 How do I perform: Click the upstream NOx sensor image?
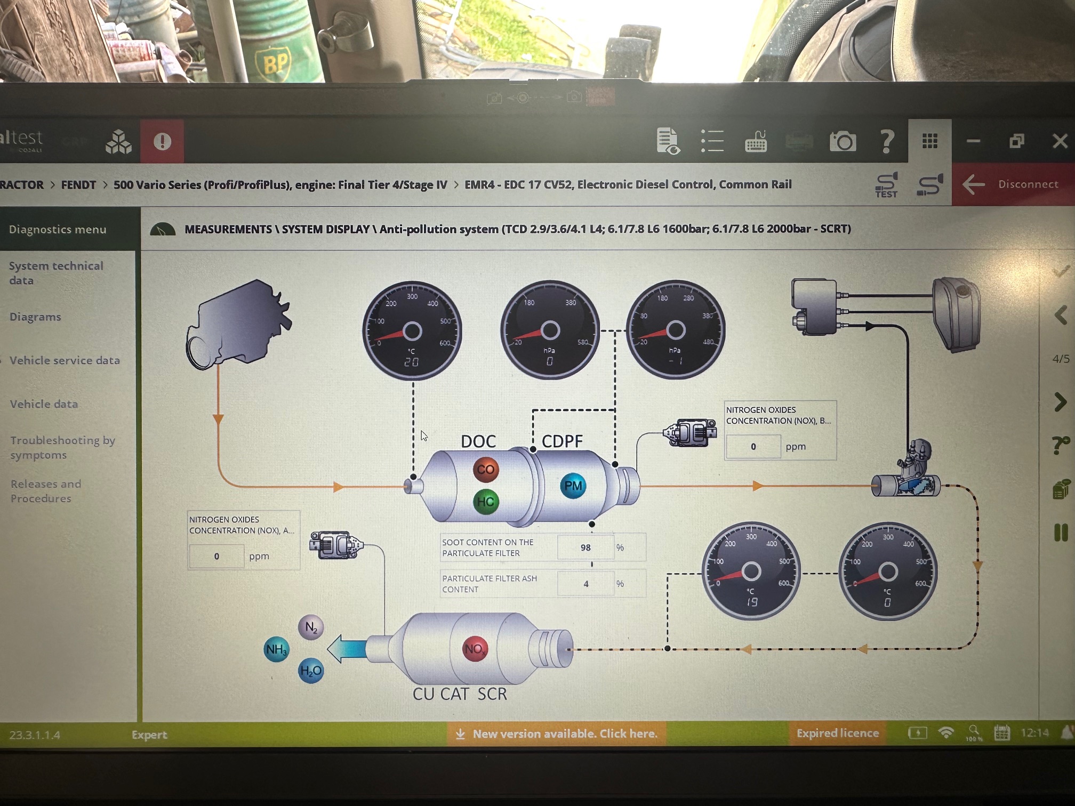(x=691, y=432)
